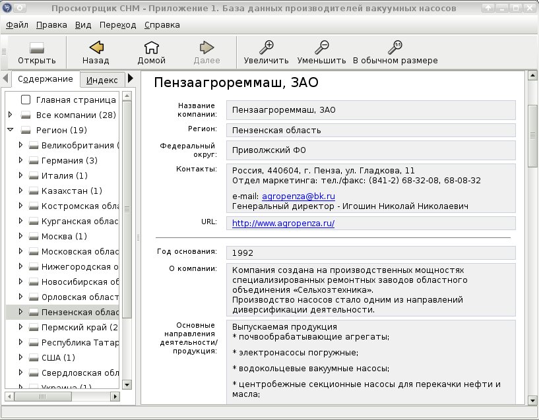
Task: Click the tree horizontal scrollbar thumb
Action: coord(43,397)
